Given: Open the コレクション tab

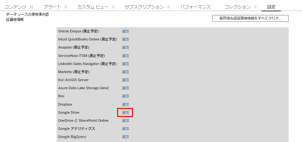Looking at the screenshot, I should pyautogui.click(x=240, y=7).
